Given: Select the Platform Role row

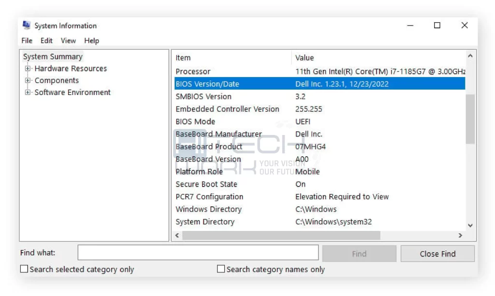Looking at the screenshot, I should (x=320, y=172).
